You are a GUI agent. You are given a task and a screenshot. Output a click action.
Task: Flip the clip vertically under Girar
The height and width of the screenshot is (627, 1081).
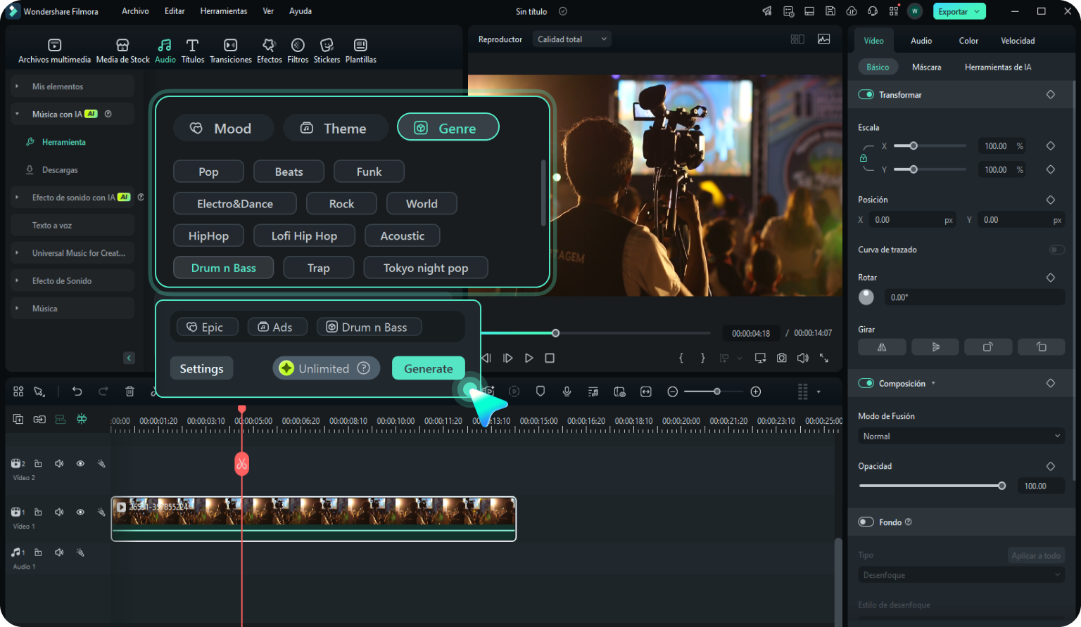pos(935,347)
